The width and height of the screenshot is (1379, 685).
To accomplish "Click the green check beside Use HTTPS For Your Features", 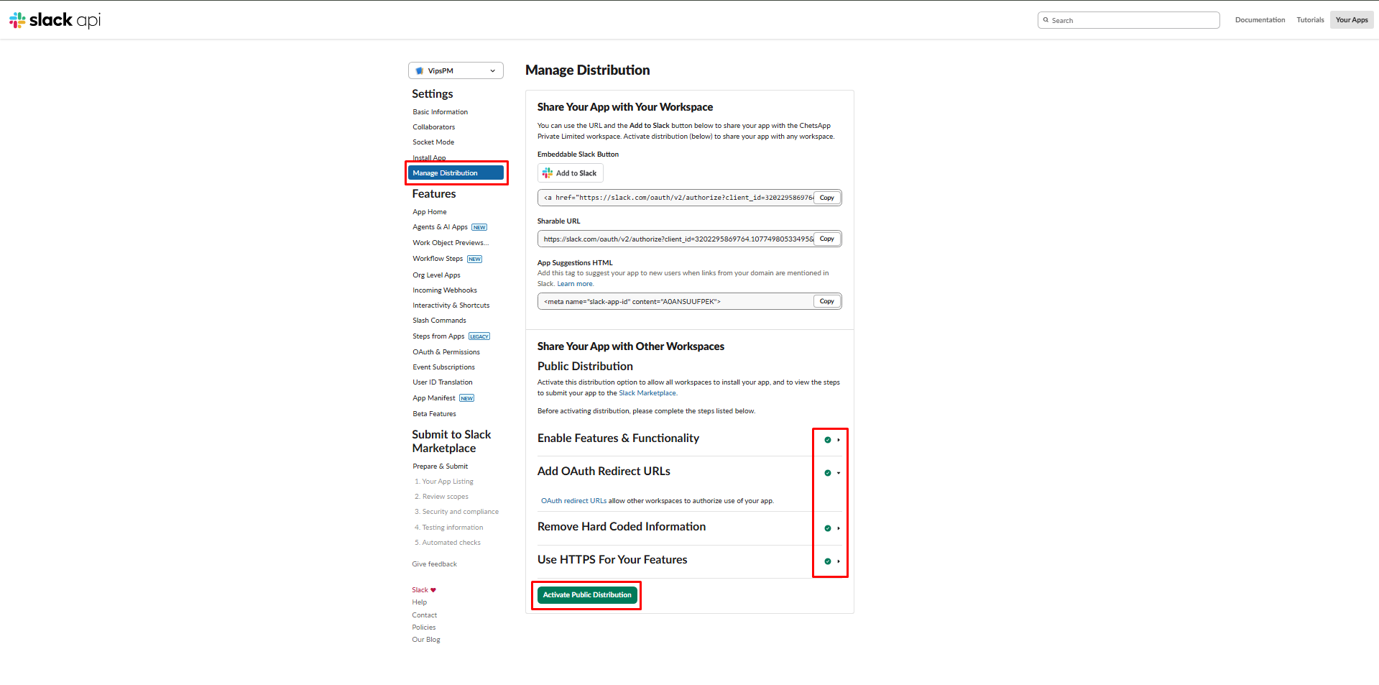I will [827, 561].
